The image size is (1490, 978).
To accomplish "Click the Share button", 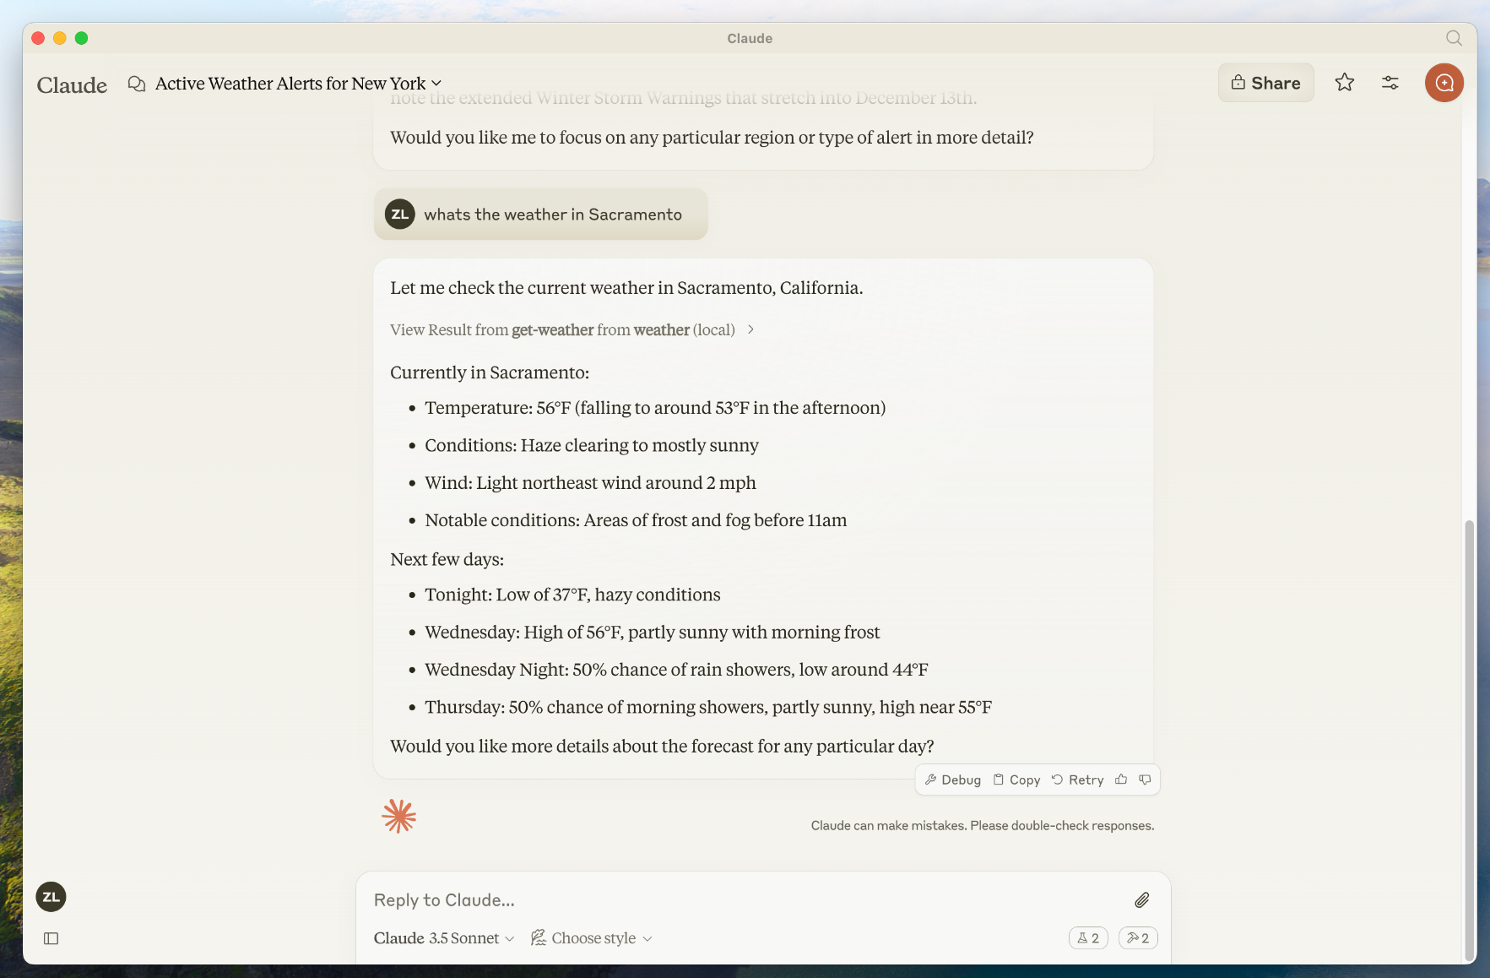I will tap(1265, 83).
